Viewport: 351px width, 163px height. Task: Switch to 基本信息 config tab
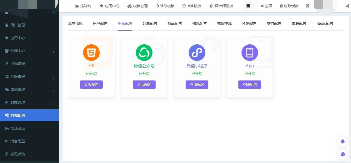tap(75, 23)
